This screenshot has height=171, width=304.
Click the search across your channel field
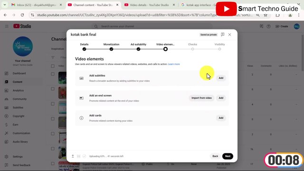[152, 26]
